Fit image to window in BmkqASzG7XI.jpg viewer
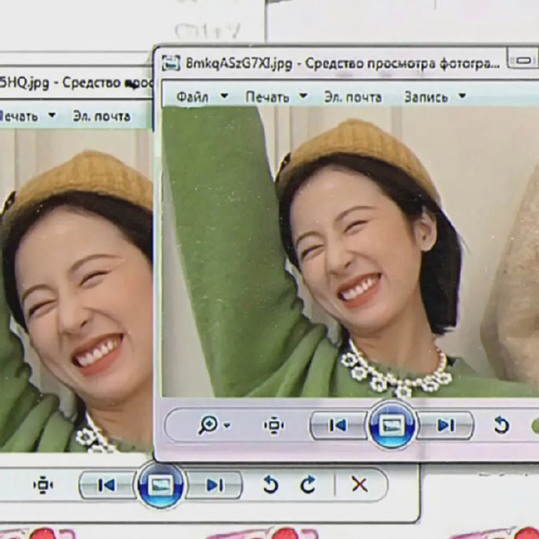 [x=273, y=425]
